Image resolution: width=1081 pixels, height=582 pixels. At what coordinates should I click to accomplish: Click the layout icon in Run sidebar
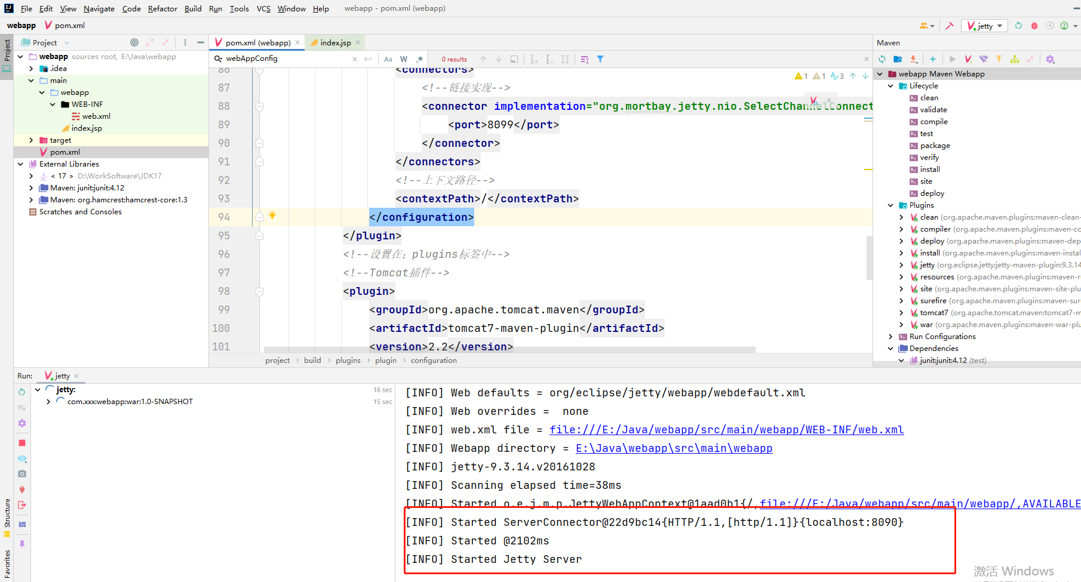click(22, 525)
